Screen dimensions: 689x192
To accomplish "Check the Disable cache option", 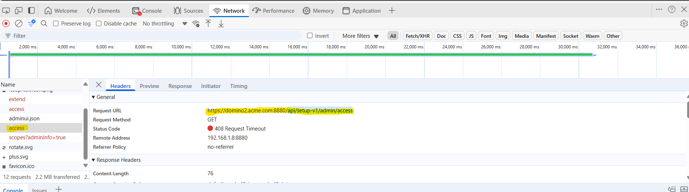I will [98, 24].
